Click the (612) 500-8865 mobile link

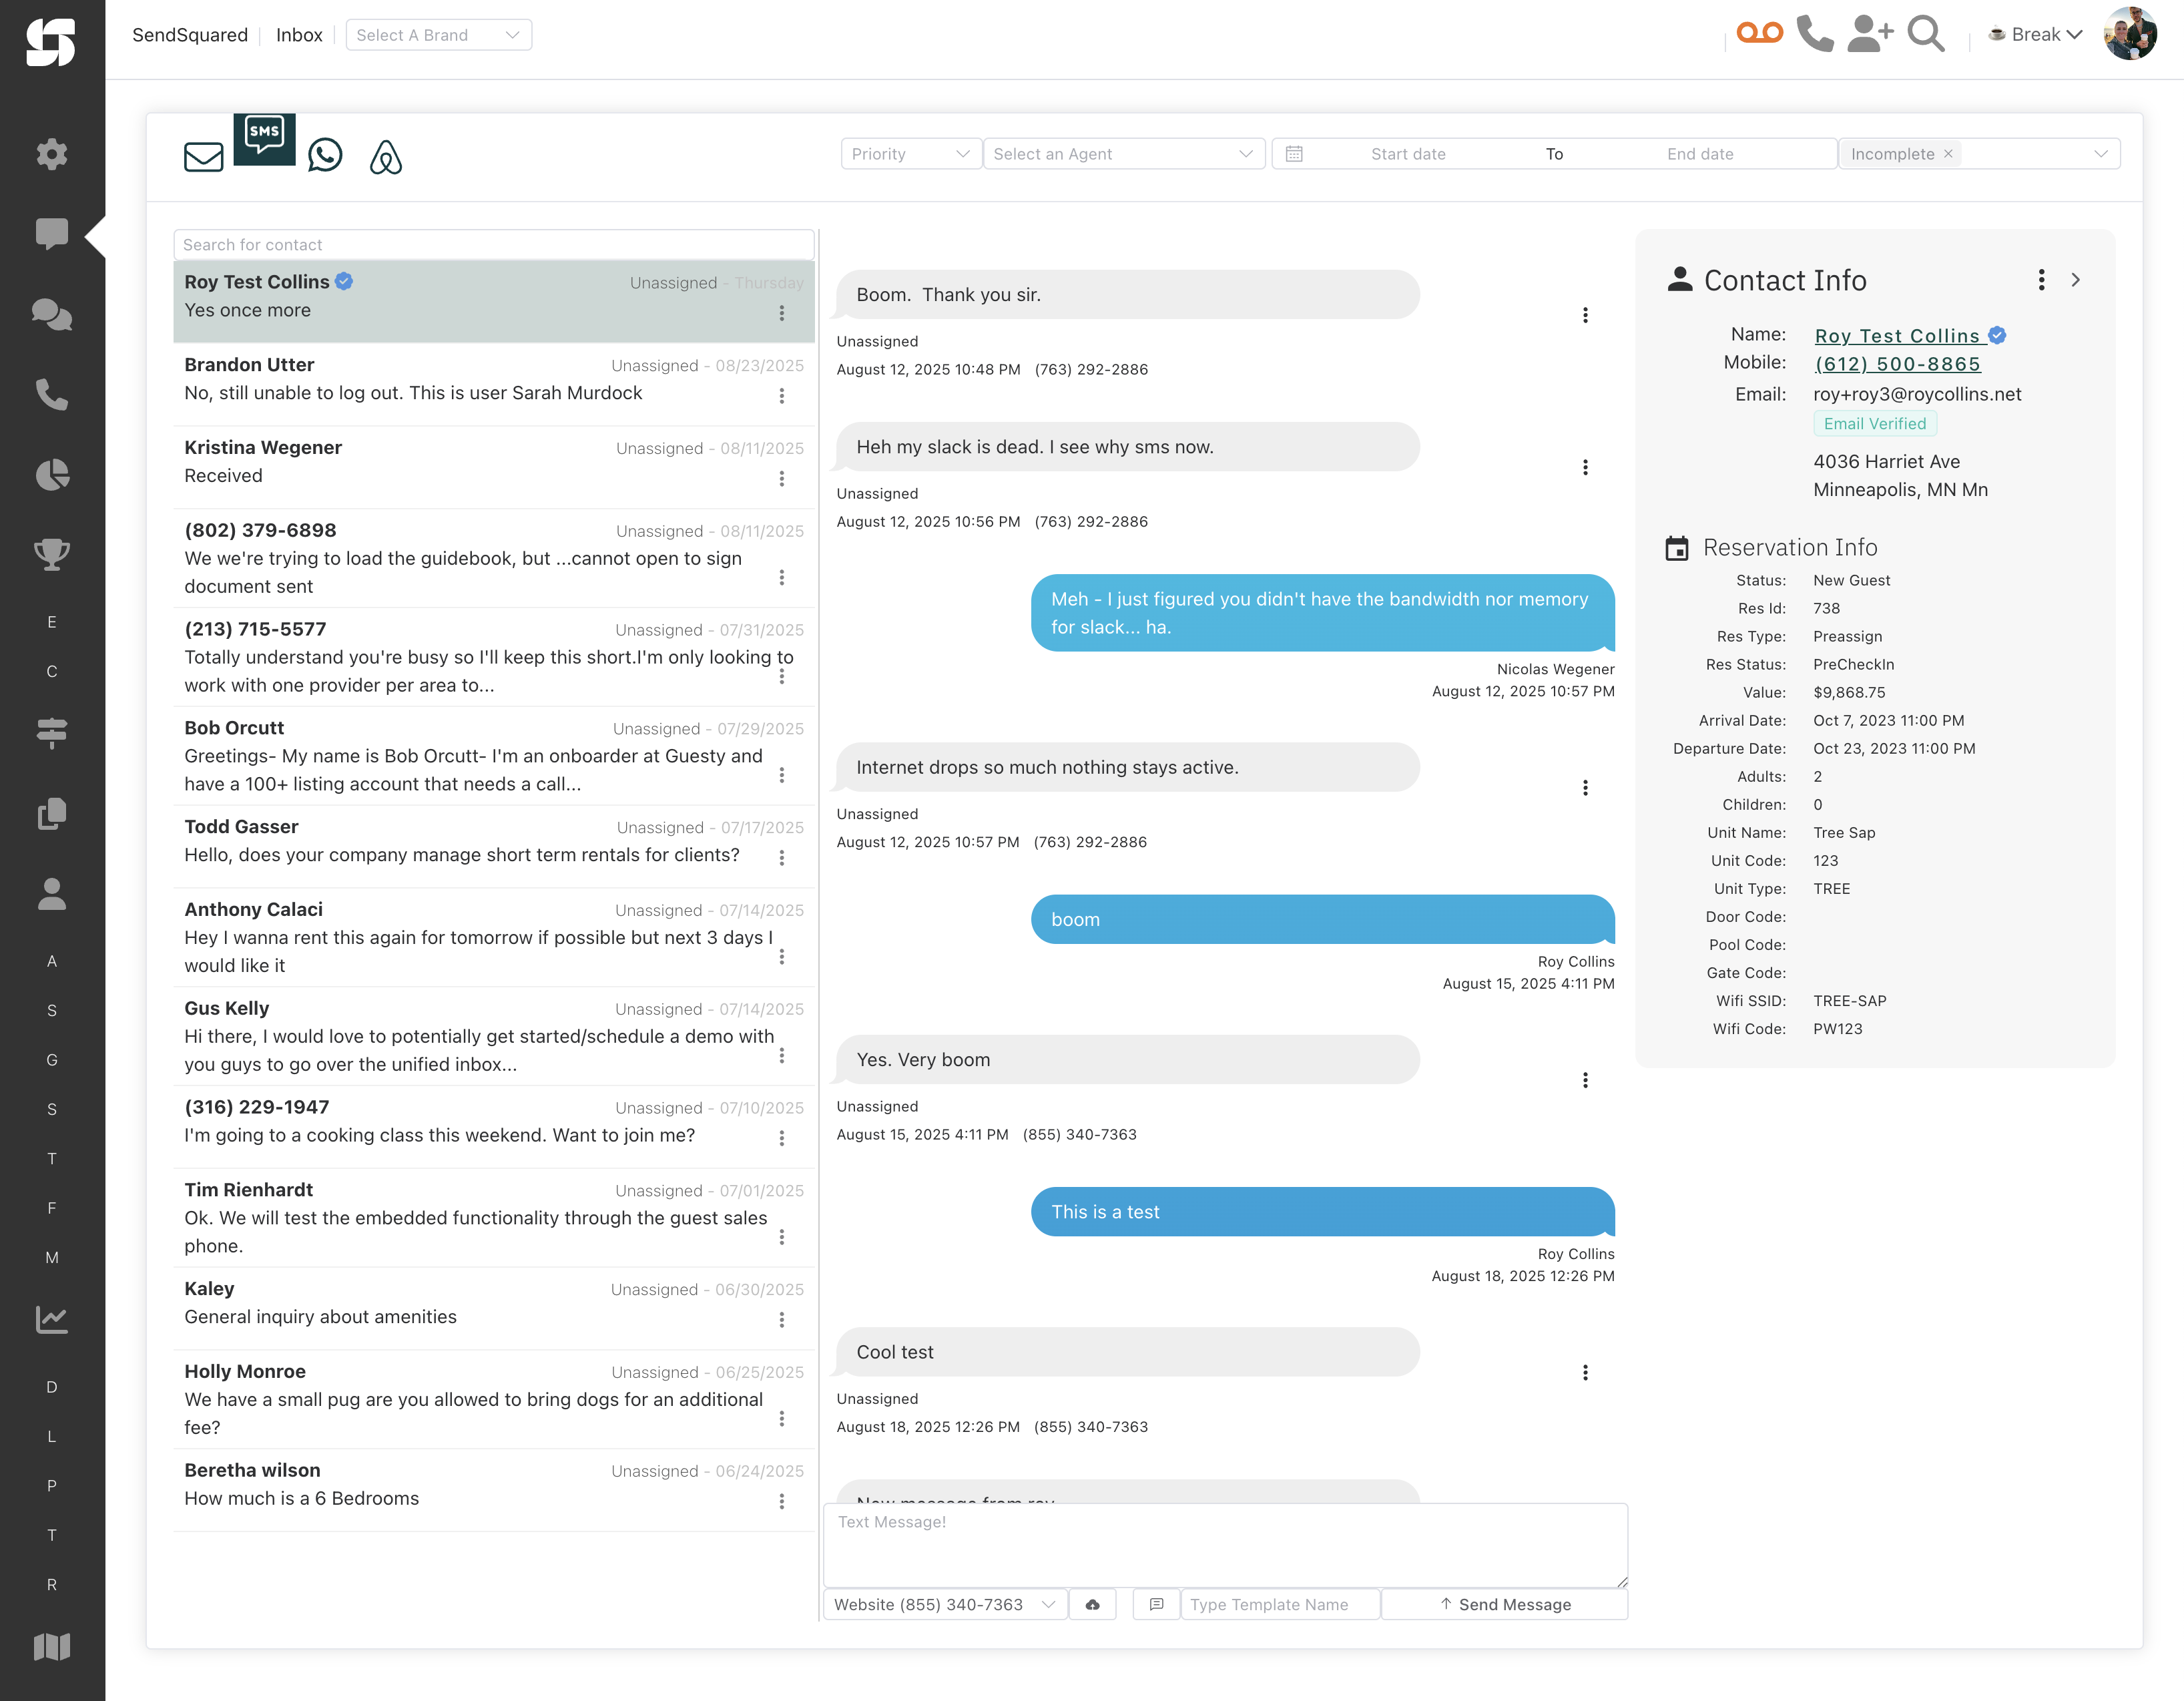(x=1897, y=364)
